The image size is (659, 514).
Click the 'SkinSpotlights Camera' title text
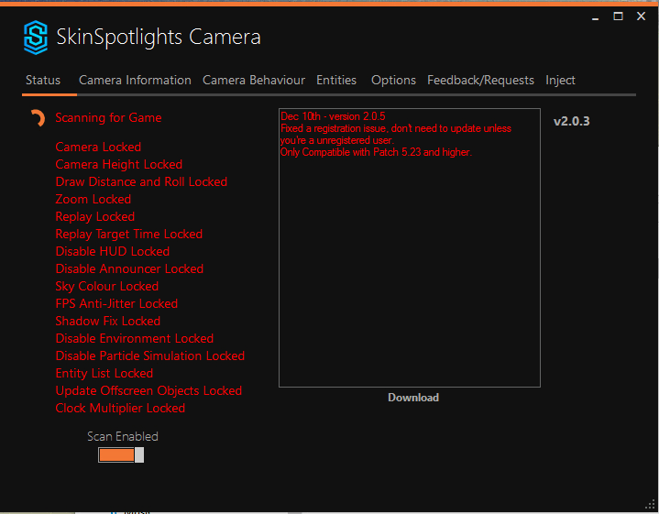coord(159,38)
